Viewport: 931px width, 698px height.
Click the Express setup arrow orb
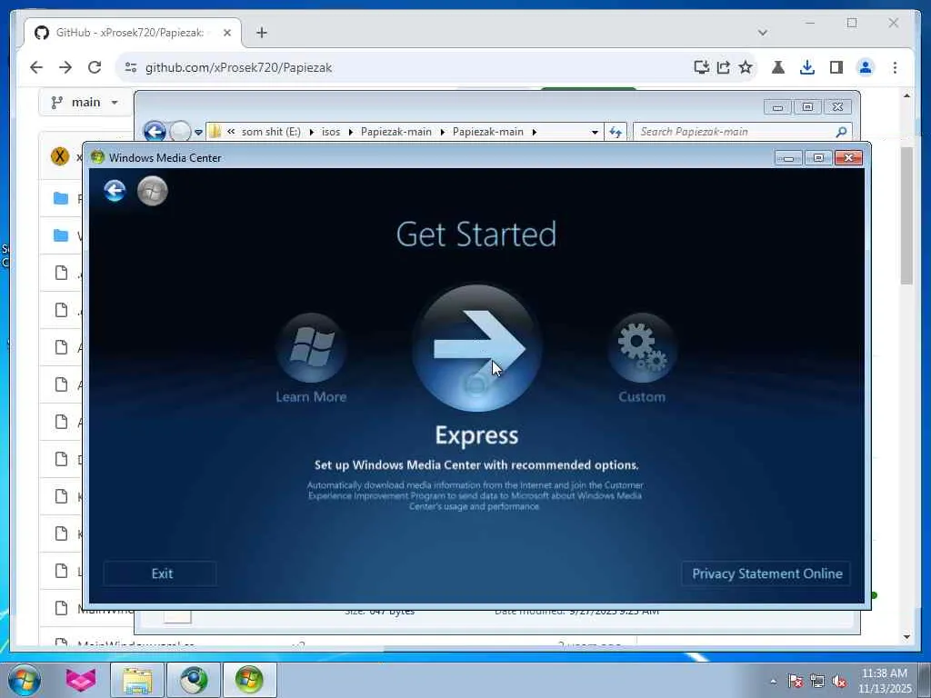click(476, 348)
